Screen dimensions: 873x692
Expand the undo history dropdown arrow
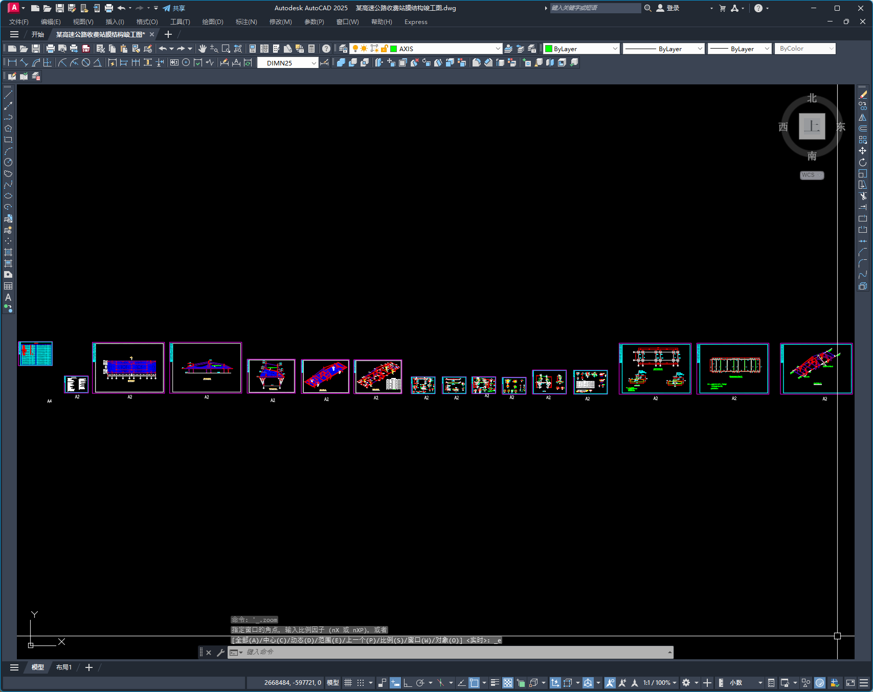(x=171, y=49)
